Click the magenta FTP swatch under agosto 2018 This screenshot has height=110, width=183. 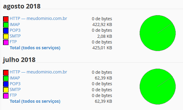coord(6,42)
